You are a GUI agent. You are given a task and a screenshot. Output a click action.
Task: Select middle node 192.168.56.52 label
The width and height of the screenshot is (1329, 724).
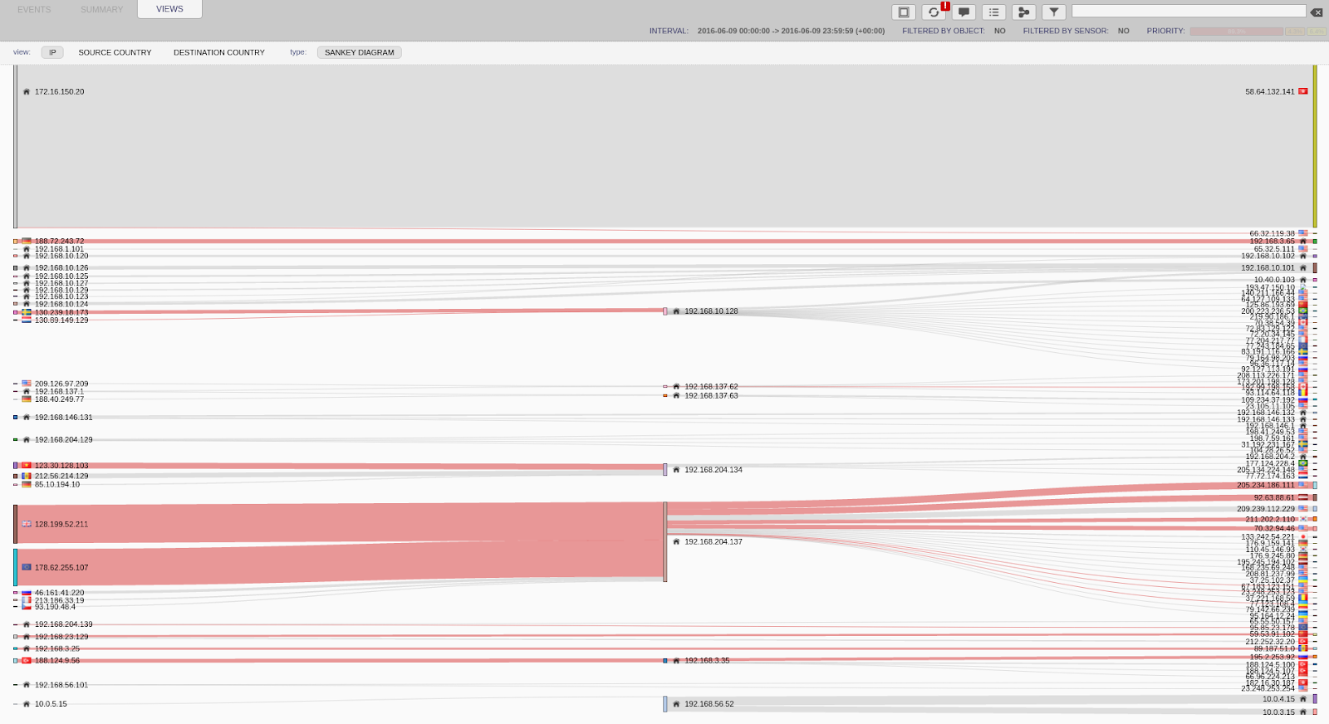[709, 703]
